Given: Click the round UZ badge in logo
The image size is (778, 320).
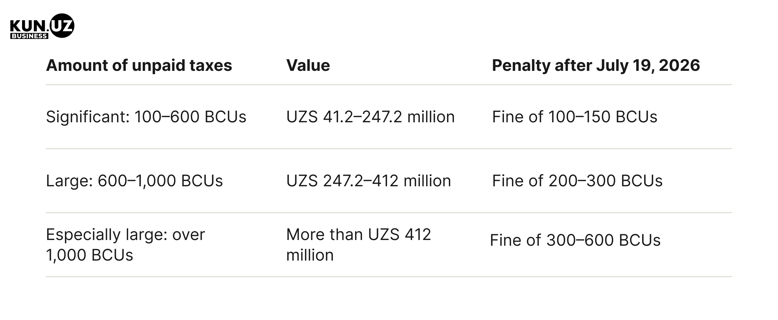Looking at the screenshot, I should [x=62, y=26].
